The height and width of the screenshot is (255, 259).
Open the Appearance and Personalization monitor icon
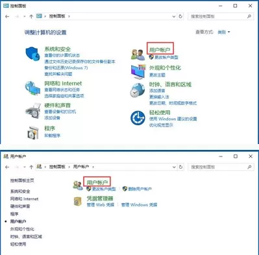138,71
